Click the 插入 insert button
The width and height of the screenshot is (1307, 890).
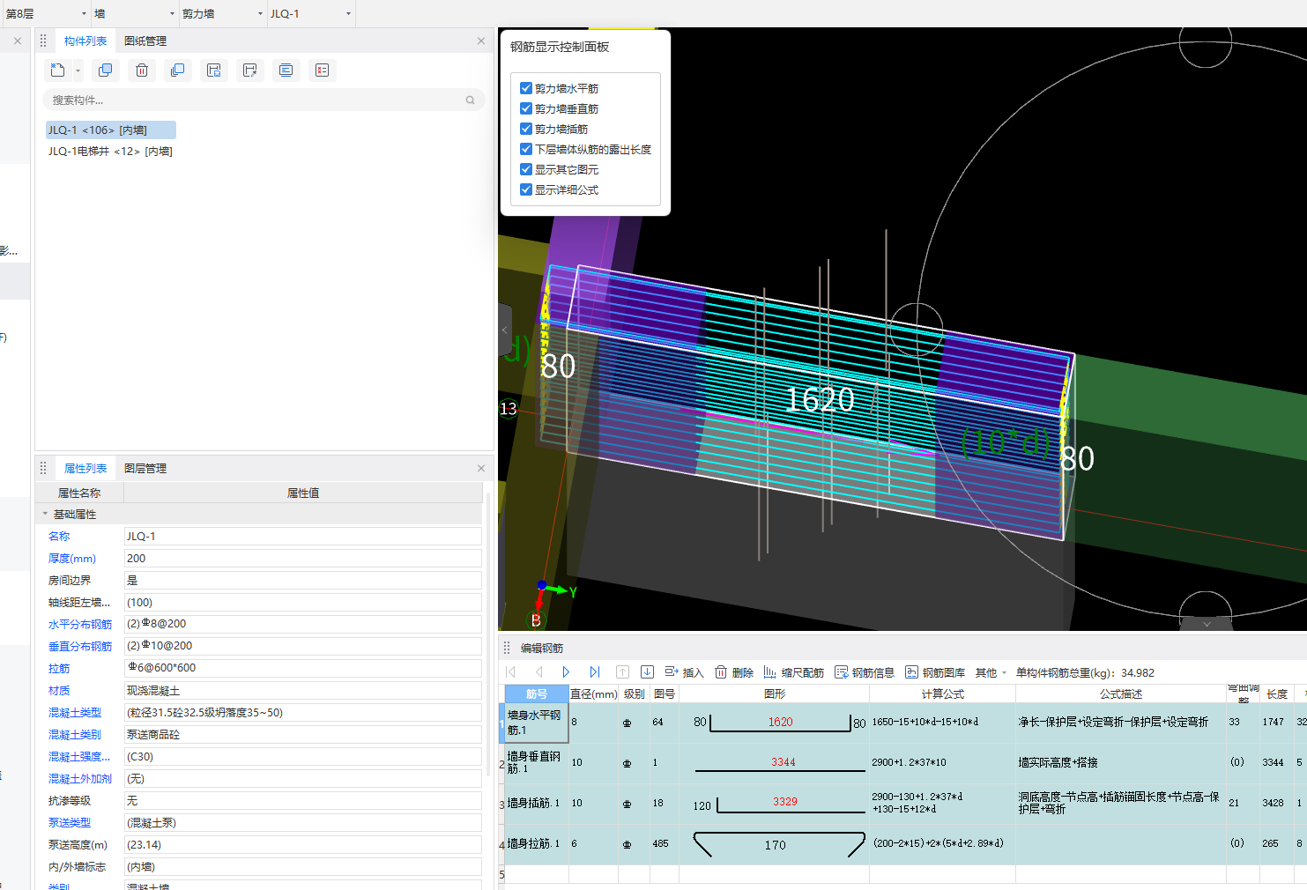click(684, 672)
